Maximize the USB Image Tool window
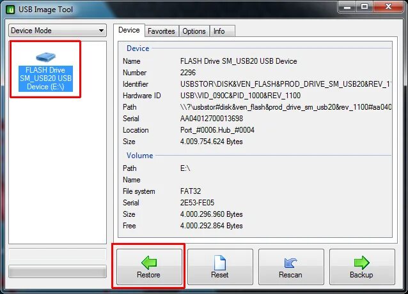 pos(365,7)
